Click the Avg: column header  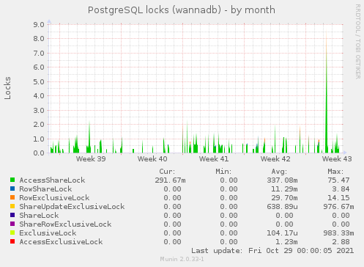click(279, 172)
